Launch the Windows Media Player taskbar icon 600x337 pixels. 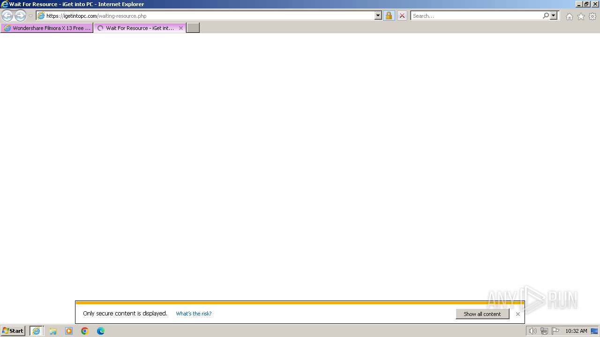tap(69, 331)
